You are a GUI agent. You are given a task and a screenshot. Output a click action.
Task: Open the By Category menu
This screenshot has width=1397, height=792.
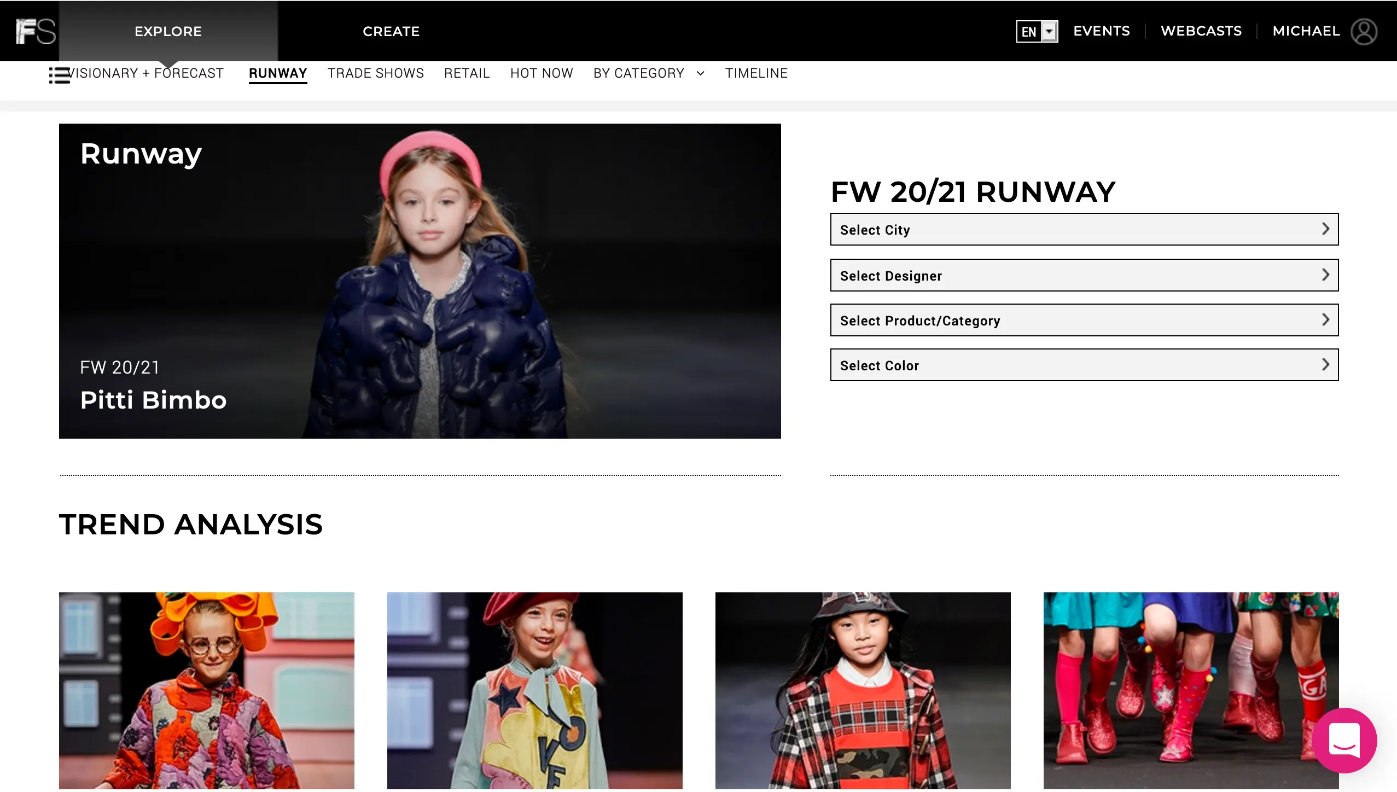point(639,73)
